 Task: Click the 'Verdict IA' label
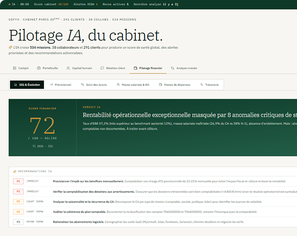91,107
